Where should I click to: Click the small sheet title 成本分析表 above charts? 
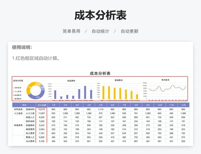[100, 73]
